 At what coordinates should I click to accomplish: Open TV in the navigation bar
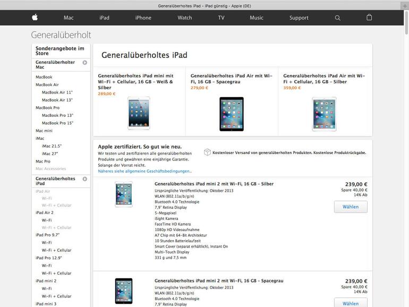click(x=221, y=18)
